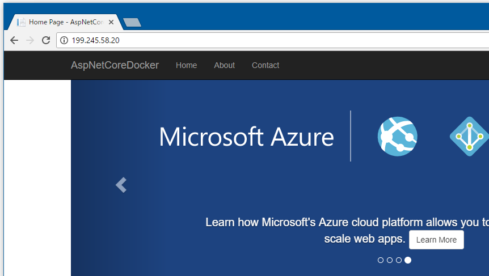Select the second carousel indicator dot

390,260
